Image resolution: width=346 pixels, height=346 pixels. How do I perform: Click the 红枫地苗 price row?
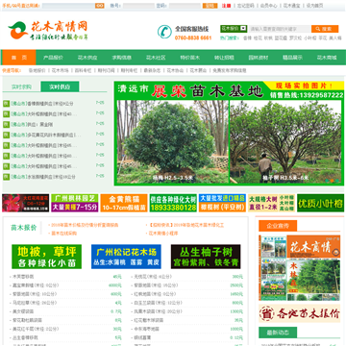tap(186, 294)
